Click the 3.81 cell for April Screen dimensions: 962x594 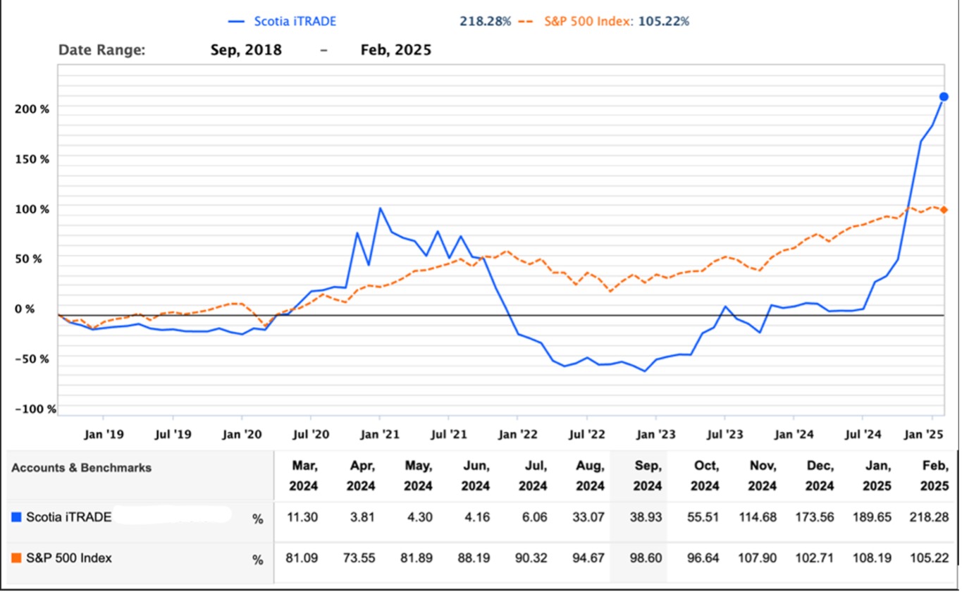click(364, 517)
